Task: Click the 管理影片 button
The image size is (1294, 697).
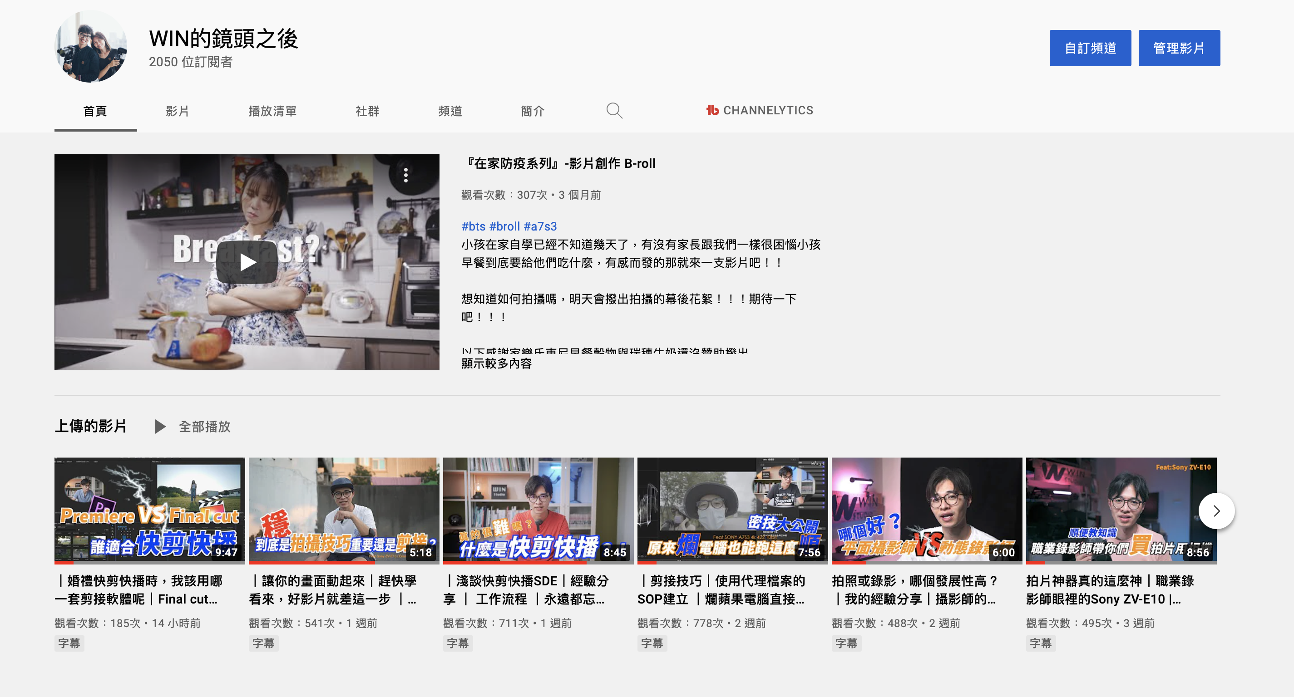Action: click(x=1180, y=48)
